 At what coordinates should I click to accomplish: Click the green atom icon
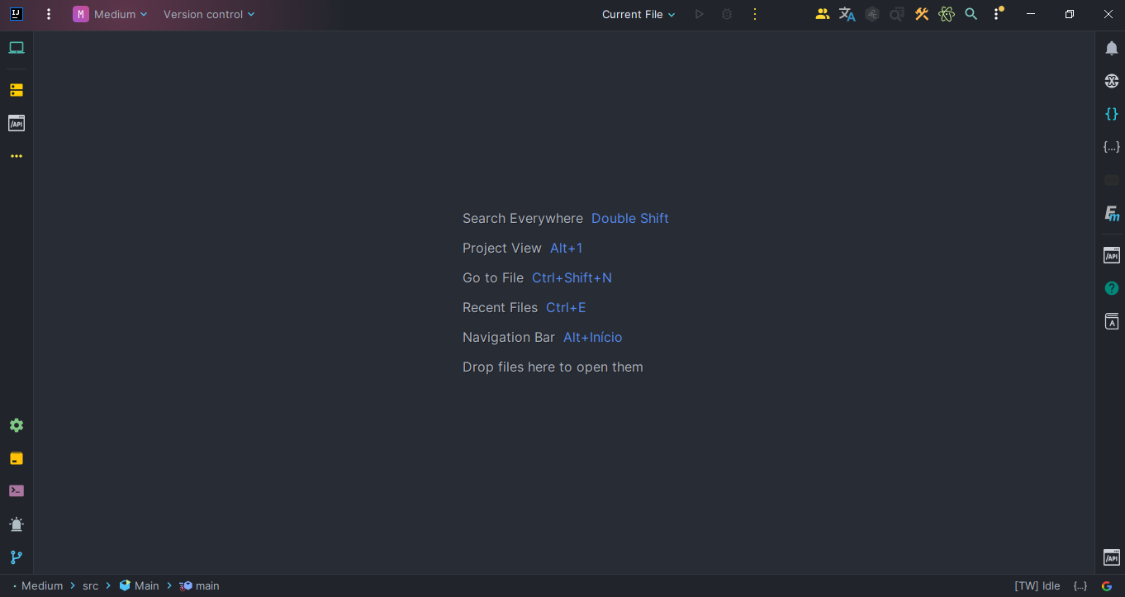947,14
